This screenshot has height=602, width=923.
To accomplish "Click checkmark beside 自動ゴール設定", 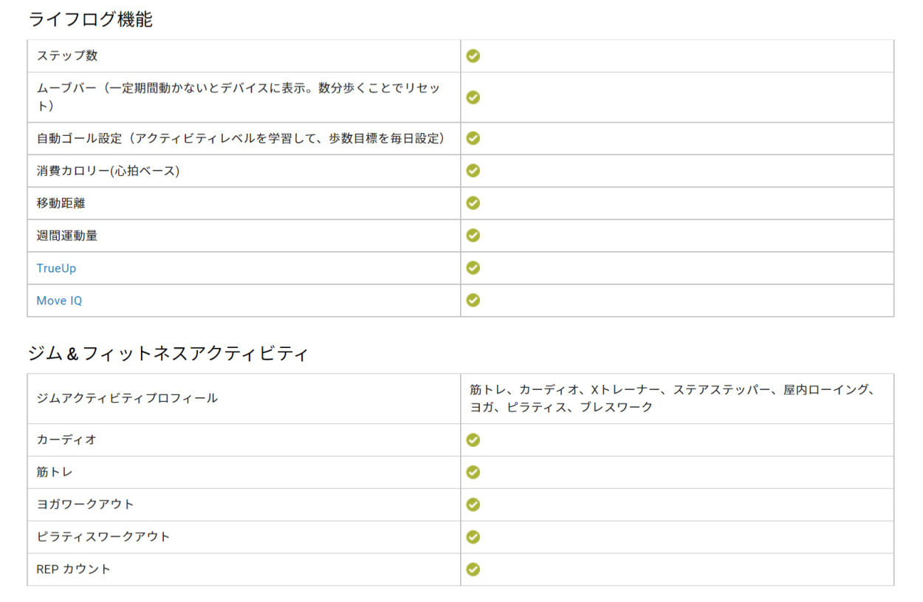I will (x=473, y=138).
